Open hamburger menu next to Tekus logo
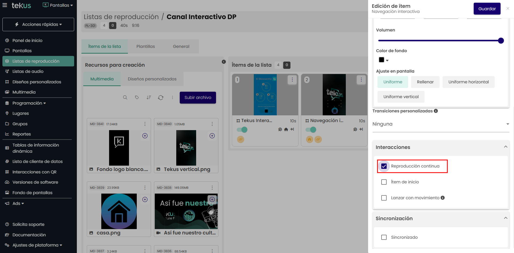This screenshot has width=514, height=253. pos(5,5)
